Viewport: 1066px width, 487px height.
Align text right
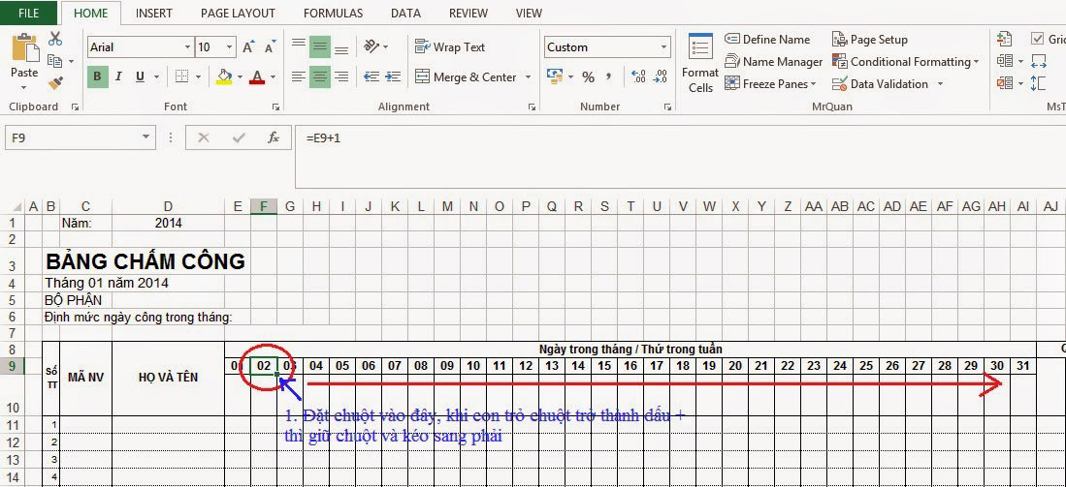pyautogui.click(x=341, y=76)
